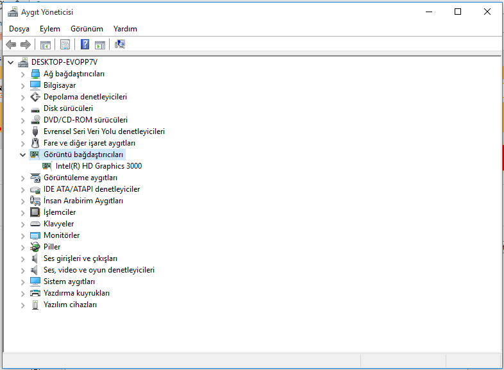Viewport: 504px width, 370px height.
Task: Click the Aygıt Yöneticisi title bar icon
Action: point(11,12)
